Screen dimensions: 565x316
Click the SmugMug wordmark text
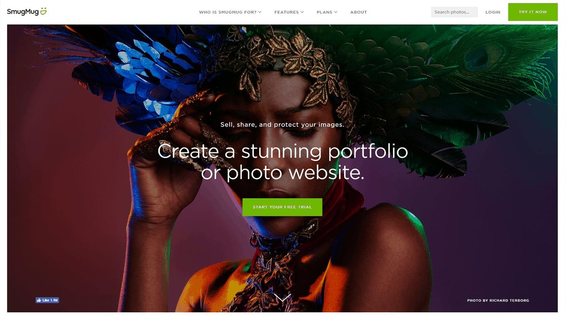(x=23, y=12)
